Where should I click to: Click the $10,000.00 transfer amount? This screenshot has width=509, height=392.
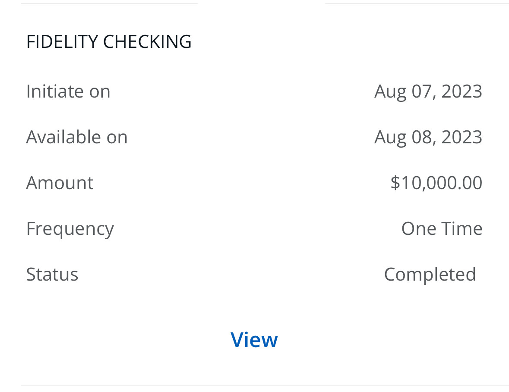point(436,182)
